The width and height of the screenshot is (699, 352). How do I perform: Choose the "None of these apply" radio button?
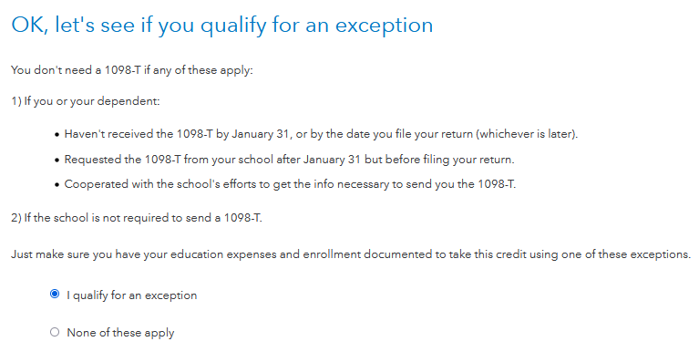(55, 332)
